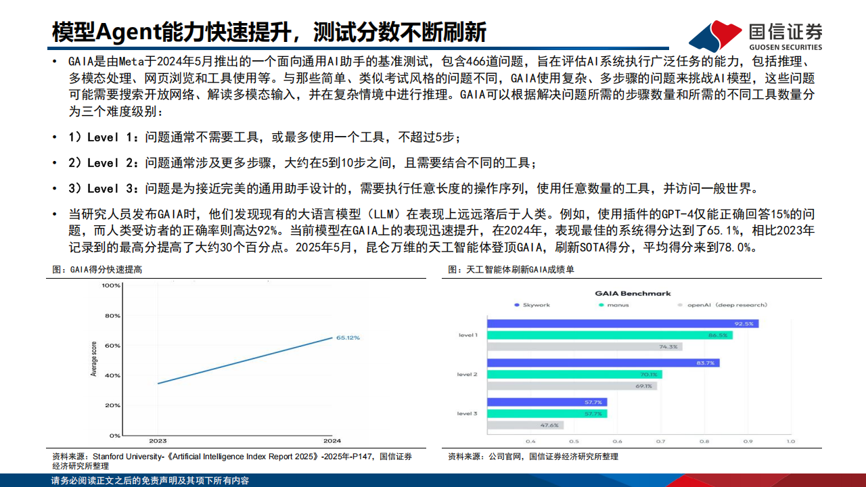Click the source note citing Stanford University

[x=232, y=461]
